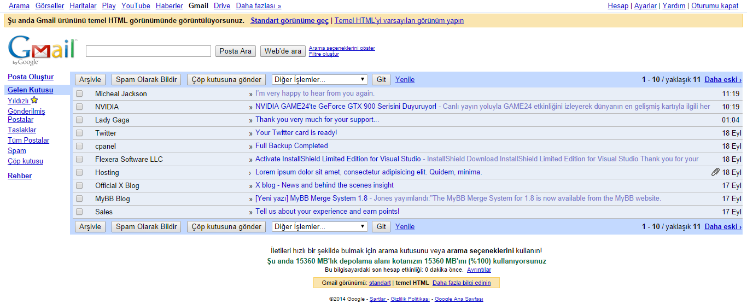Viewport: 747px width, 304px height.
Task: Open Arama in the top navigation
Action: click(19, 5)
